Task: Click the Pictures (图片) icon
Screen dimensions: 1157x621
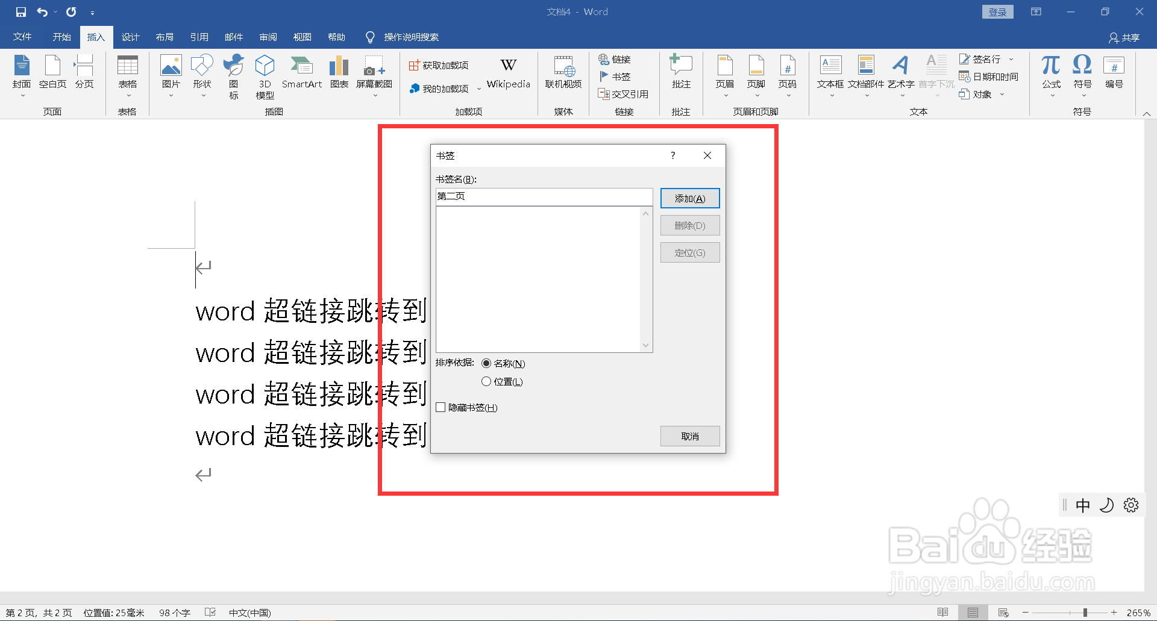Action: click(171, 76)
